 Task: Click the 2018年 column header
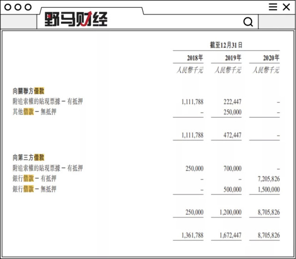(x=195, y=58)
